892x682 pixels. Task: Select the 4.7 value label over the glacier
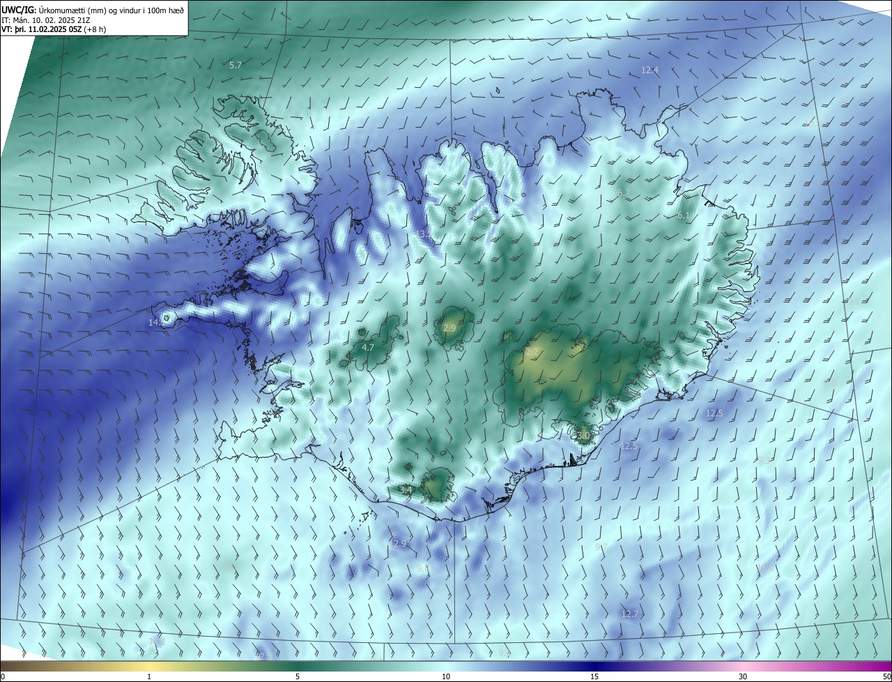tap(368, 347)
